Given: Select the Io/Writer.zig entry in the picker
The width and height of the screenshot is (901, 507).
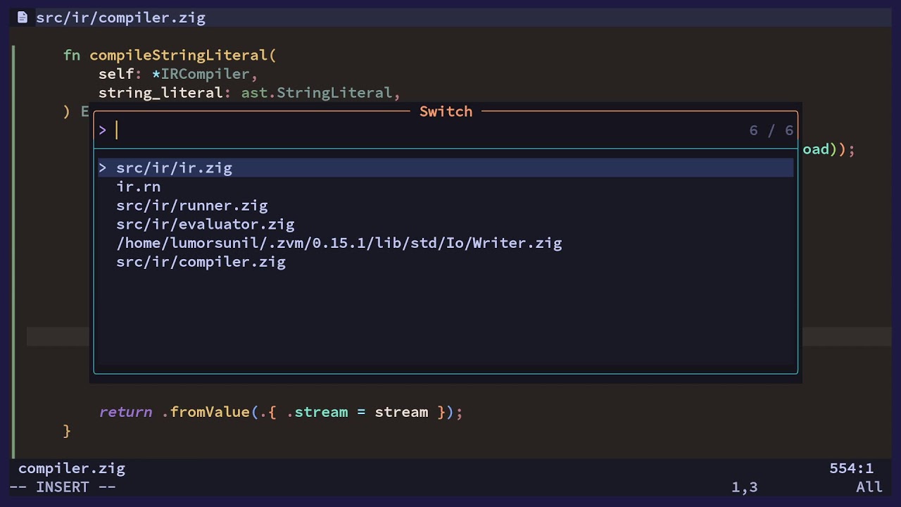Looking at the screenshot, I should [x=339, y=243].
